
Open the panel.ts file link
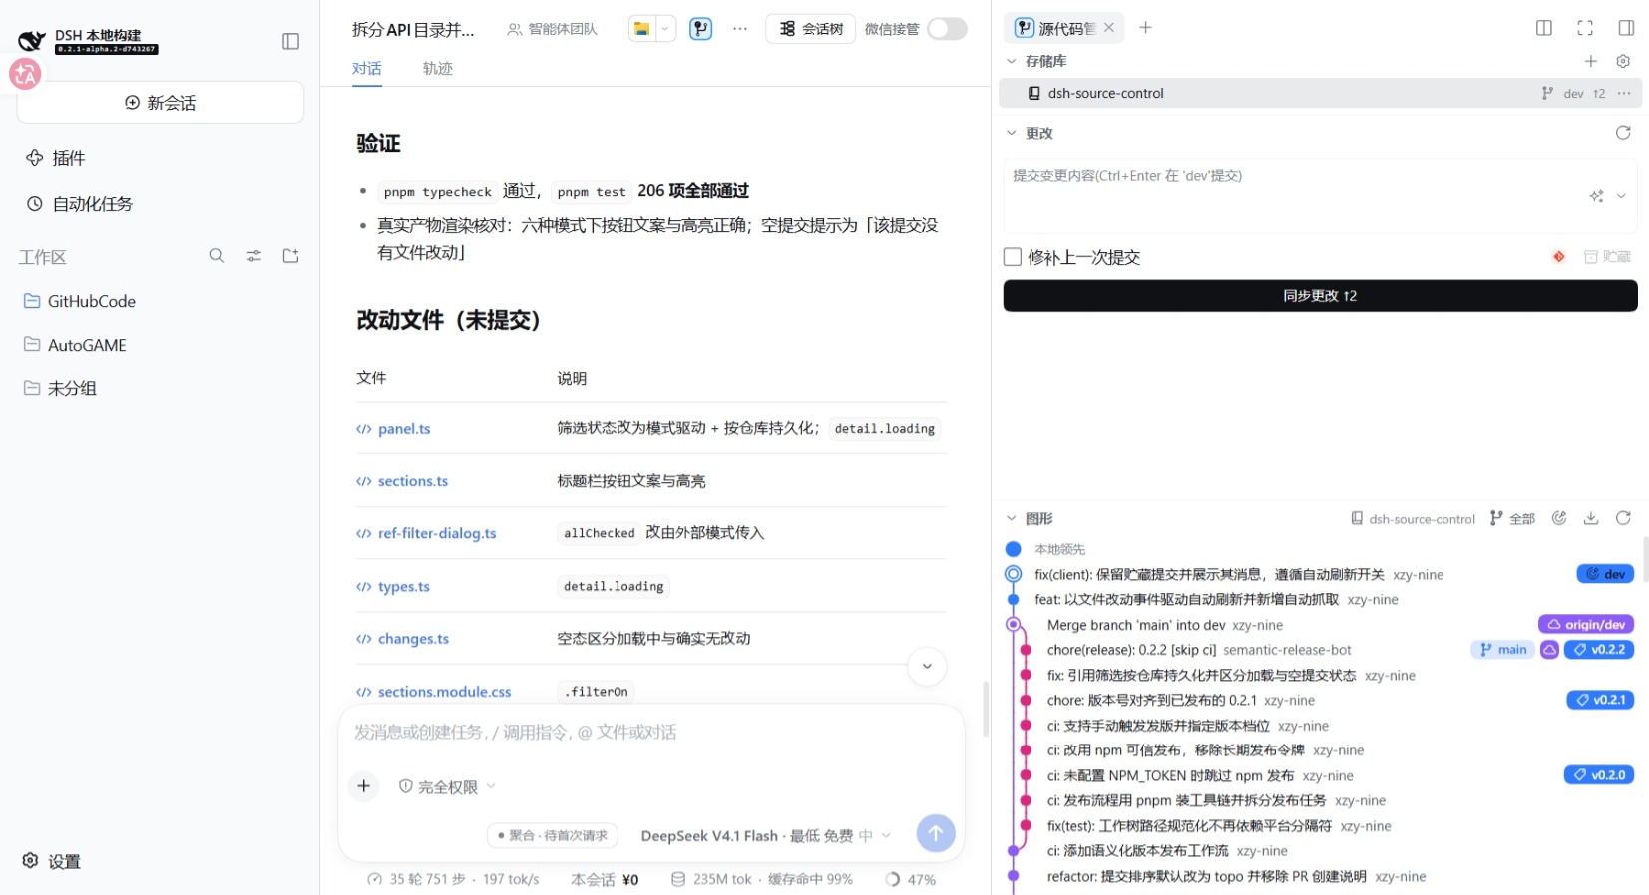coord(404,429)
